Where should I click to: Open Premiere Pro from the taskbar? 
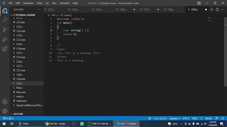tap(74, 124)
